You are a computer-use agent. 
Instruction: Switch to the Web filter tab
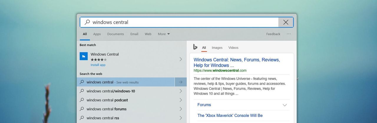click(x=148, y=34)
